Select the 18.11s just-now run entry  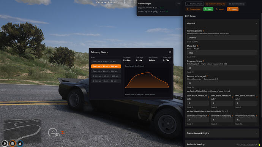click(x=106, y=71)
